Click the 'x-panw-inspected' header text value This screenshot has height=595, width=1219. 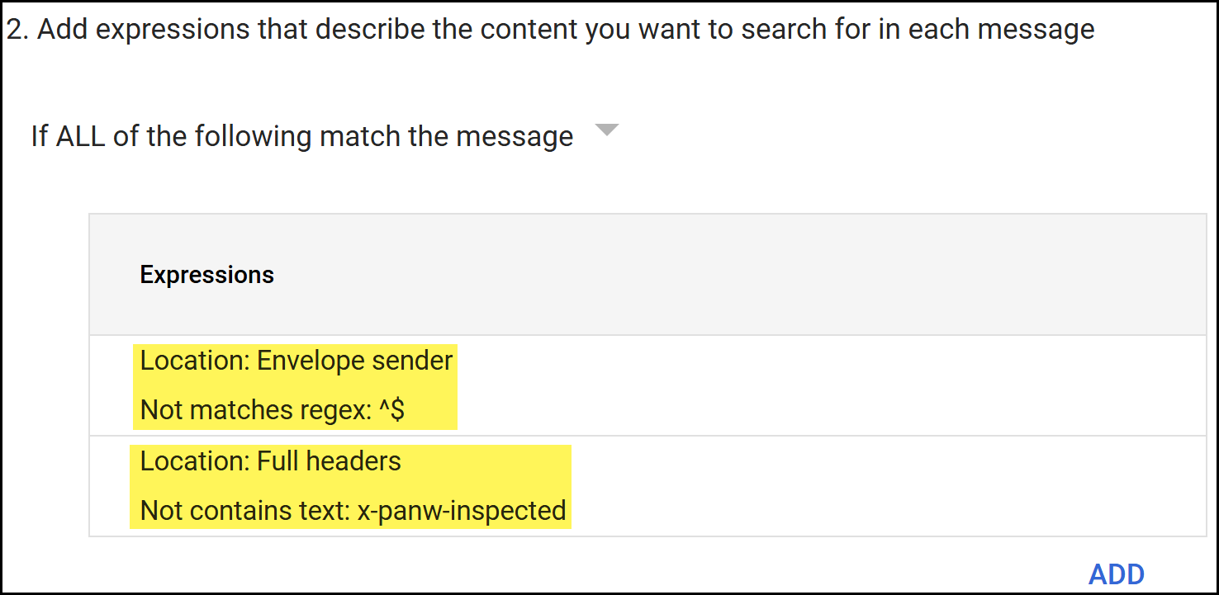click(462, 511)
